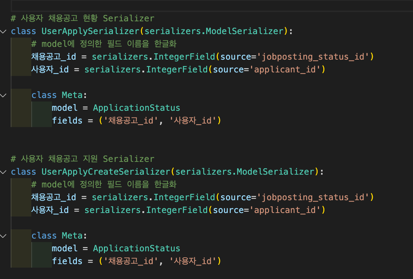
Task: Select 'jobposting_status_id' string in UserApplySerializer
Action: coord(313,57)
